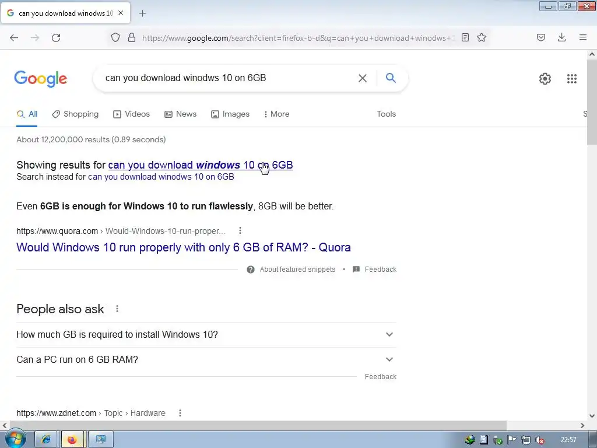Expand 'Can a PC run on 6 GB RAM?'

(x=206, y=359)
